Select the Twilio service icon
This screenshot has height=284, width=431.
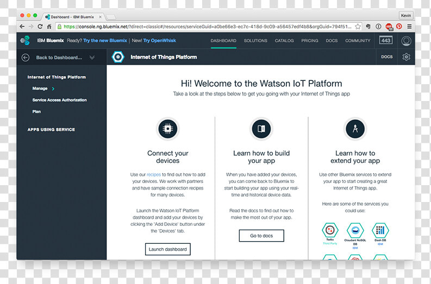(330, 230)
